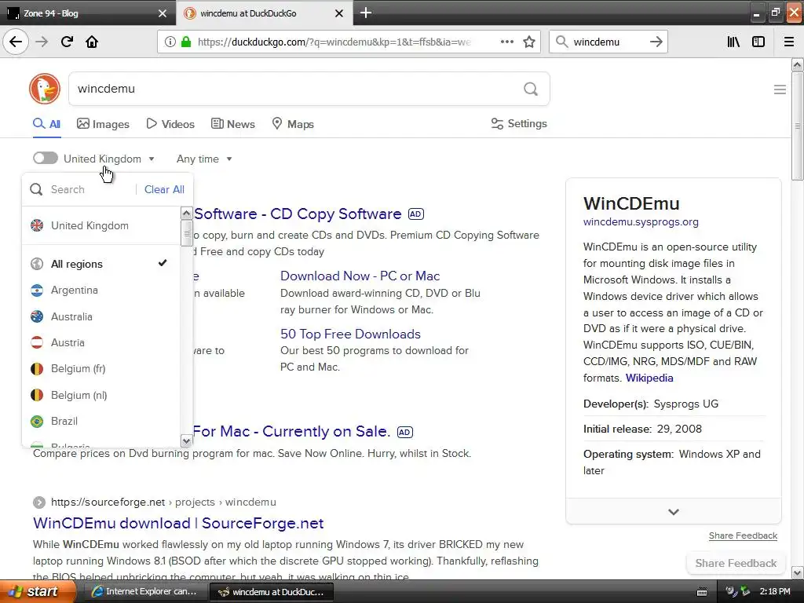Go back using the browser back arrow
Viewport: 804px width, 603px height.
coord(16,42)
